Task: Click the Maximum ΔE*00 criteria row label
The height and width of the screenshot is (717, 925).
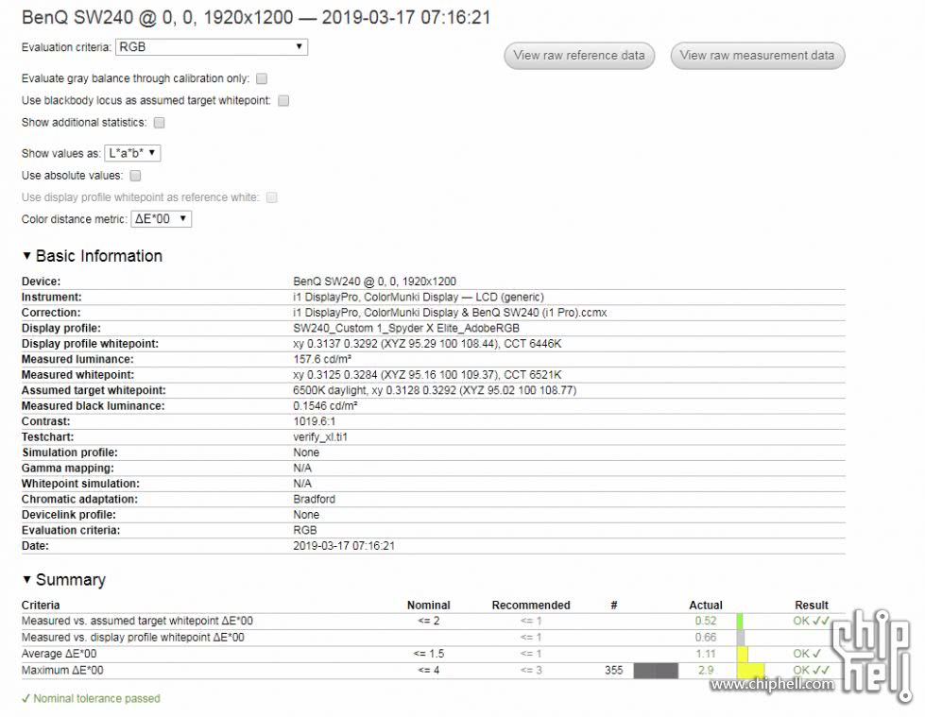Action: pyautogui.click(x=62, y=671)
